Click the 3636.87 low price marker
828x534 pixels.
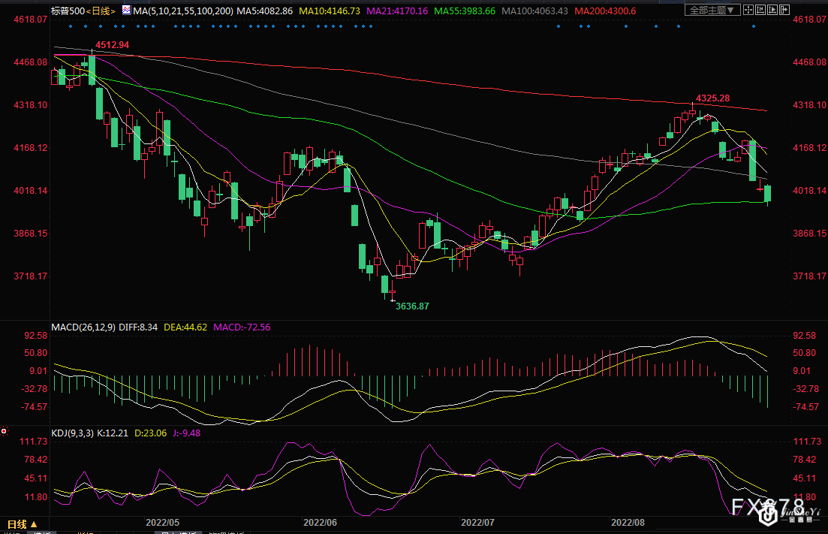pyautogui.click(x=412, y=306)
